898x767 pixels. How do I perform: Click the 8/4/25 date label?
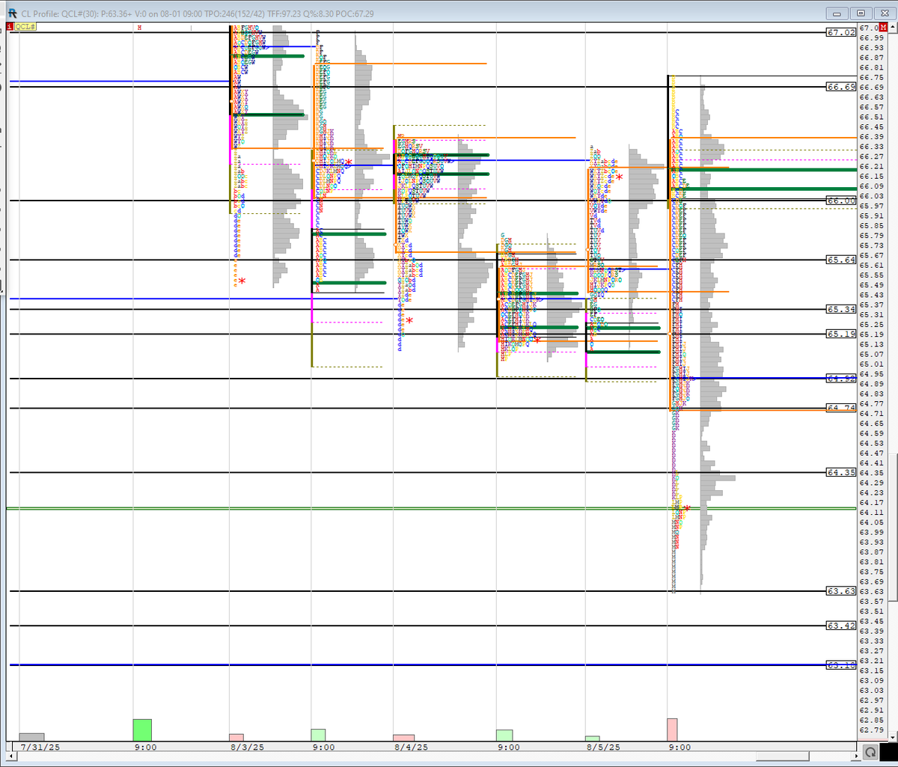411,747
